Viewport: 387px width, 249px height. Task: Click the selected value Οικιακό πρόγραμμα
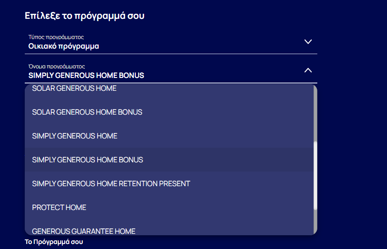[64, 46]
